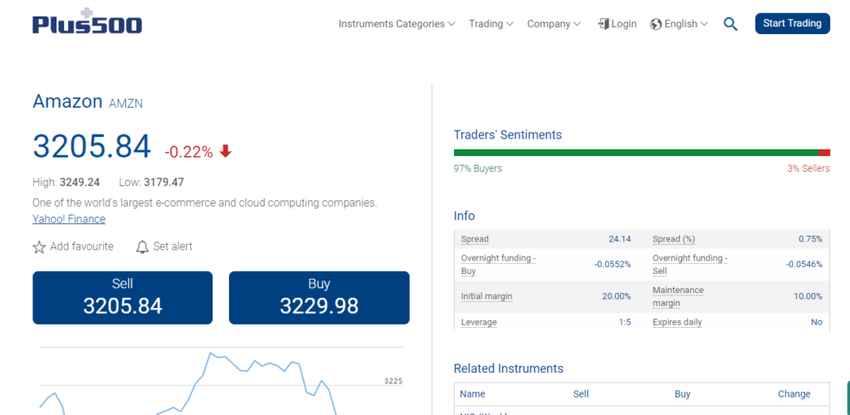Click the globe language icon
The width and height of the screenshot is (850, 415).
click(656, 24)
